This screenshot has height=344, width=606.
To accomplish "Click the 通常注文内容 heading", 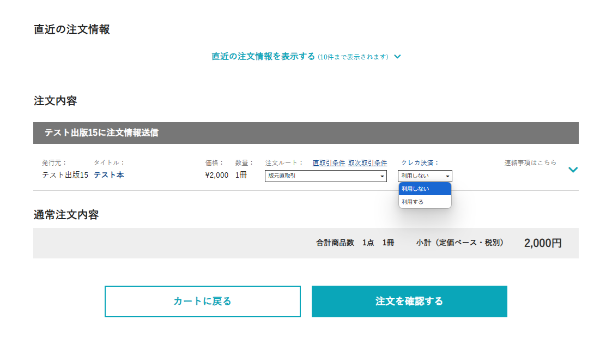I will (66, 215).
